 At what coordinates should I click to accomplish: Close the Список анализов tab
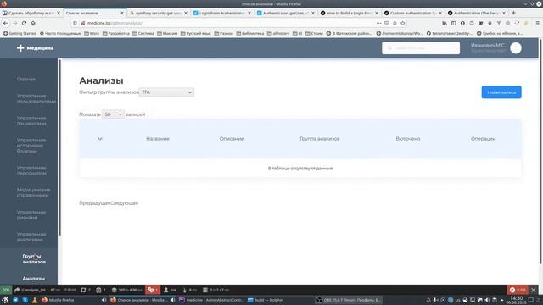tap(122, 13)
